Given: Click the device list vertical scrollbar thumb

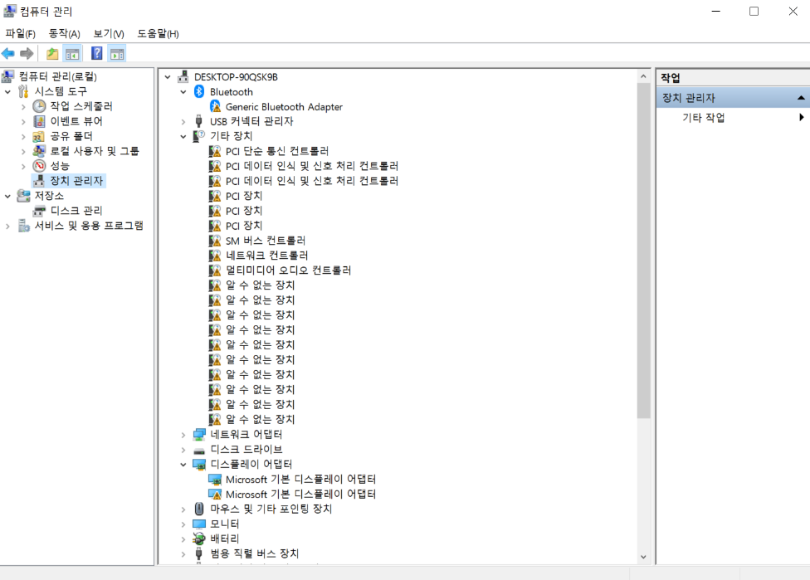Looking at the screenshot, I should pos(643,251).
